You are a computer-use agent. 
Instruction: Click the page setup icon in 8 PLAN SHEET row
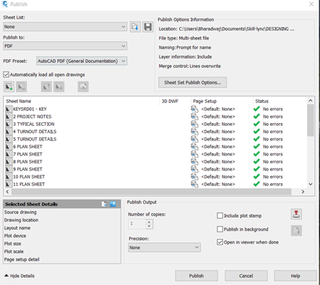point(194,161)
